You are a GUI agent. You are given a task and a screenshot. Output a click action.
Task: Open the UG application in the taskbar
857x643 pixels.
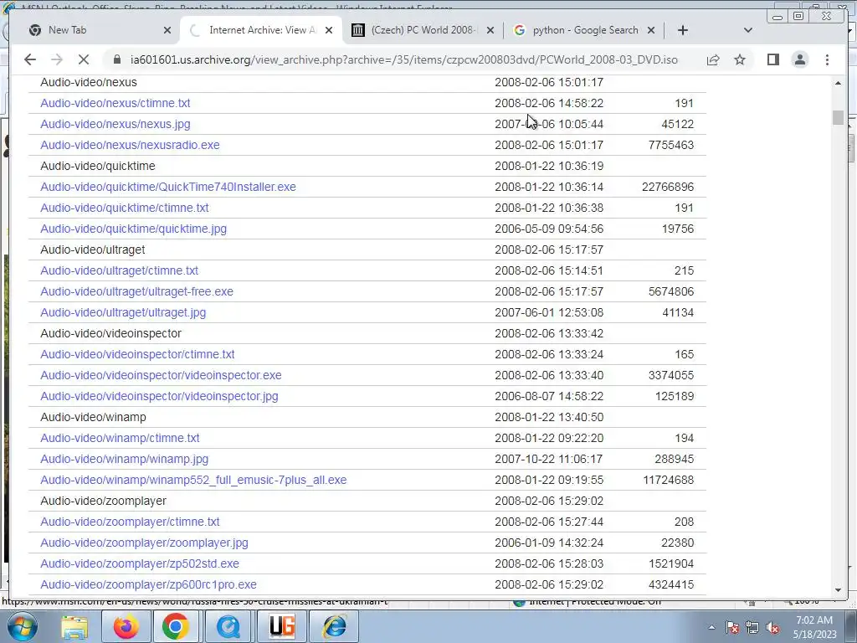click(281, 626)
